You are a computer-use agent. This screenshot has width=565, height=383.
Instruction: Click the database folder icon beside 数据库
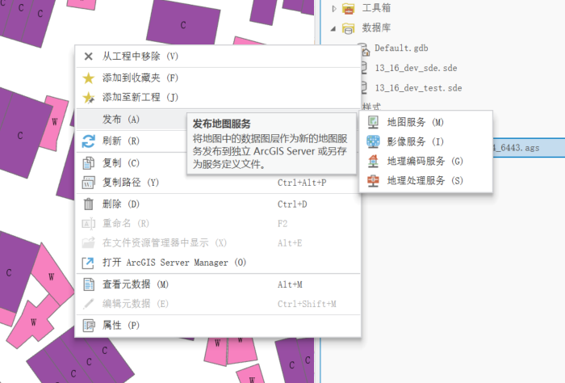click(x=348, y=28)
